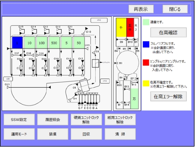Click the C13 sensor icon
The width and height of the screenshot is (195, 147).
coord(46,31)
